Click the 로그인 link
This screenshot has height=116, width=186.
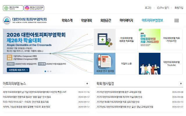[x=148, y=8]
